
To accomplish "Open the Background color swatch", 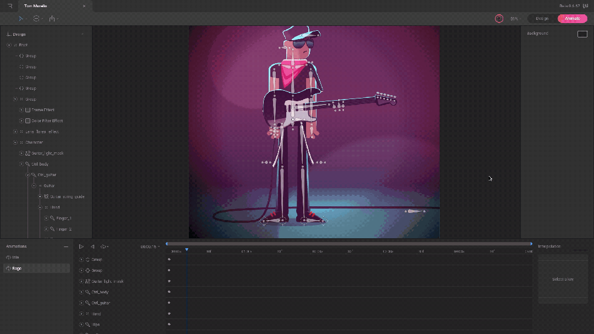I will [582, 34].
